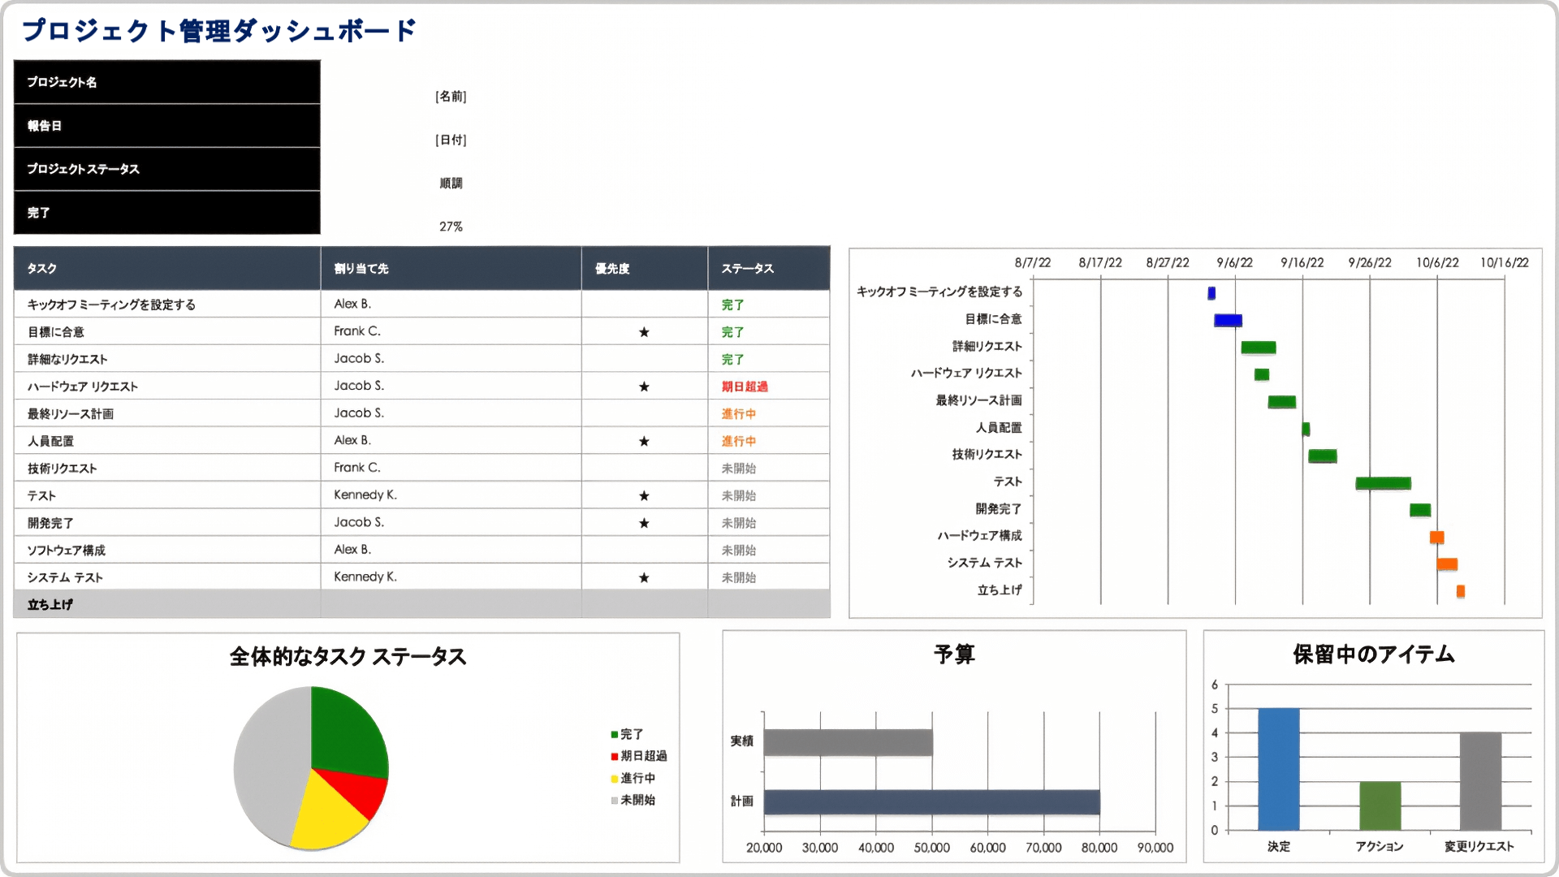Click the 10/16/22 date label on Gantt axis
Screen dimensions: 1559x877
coord(1504,263)
